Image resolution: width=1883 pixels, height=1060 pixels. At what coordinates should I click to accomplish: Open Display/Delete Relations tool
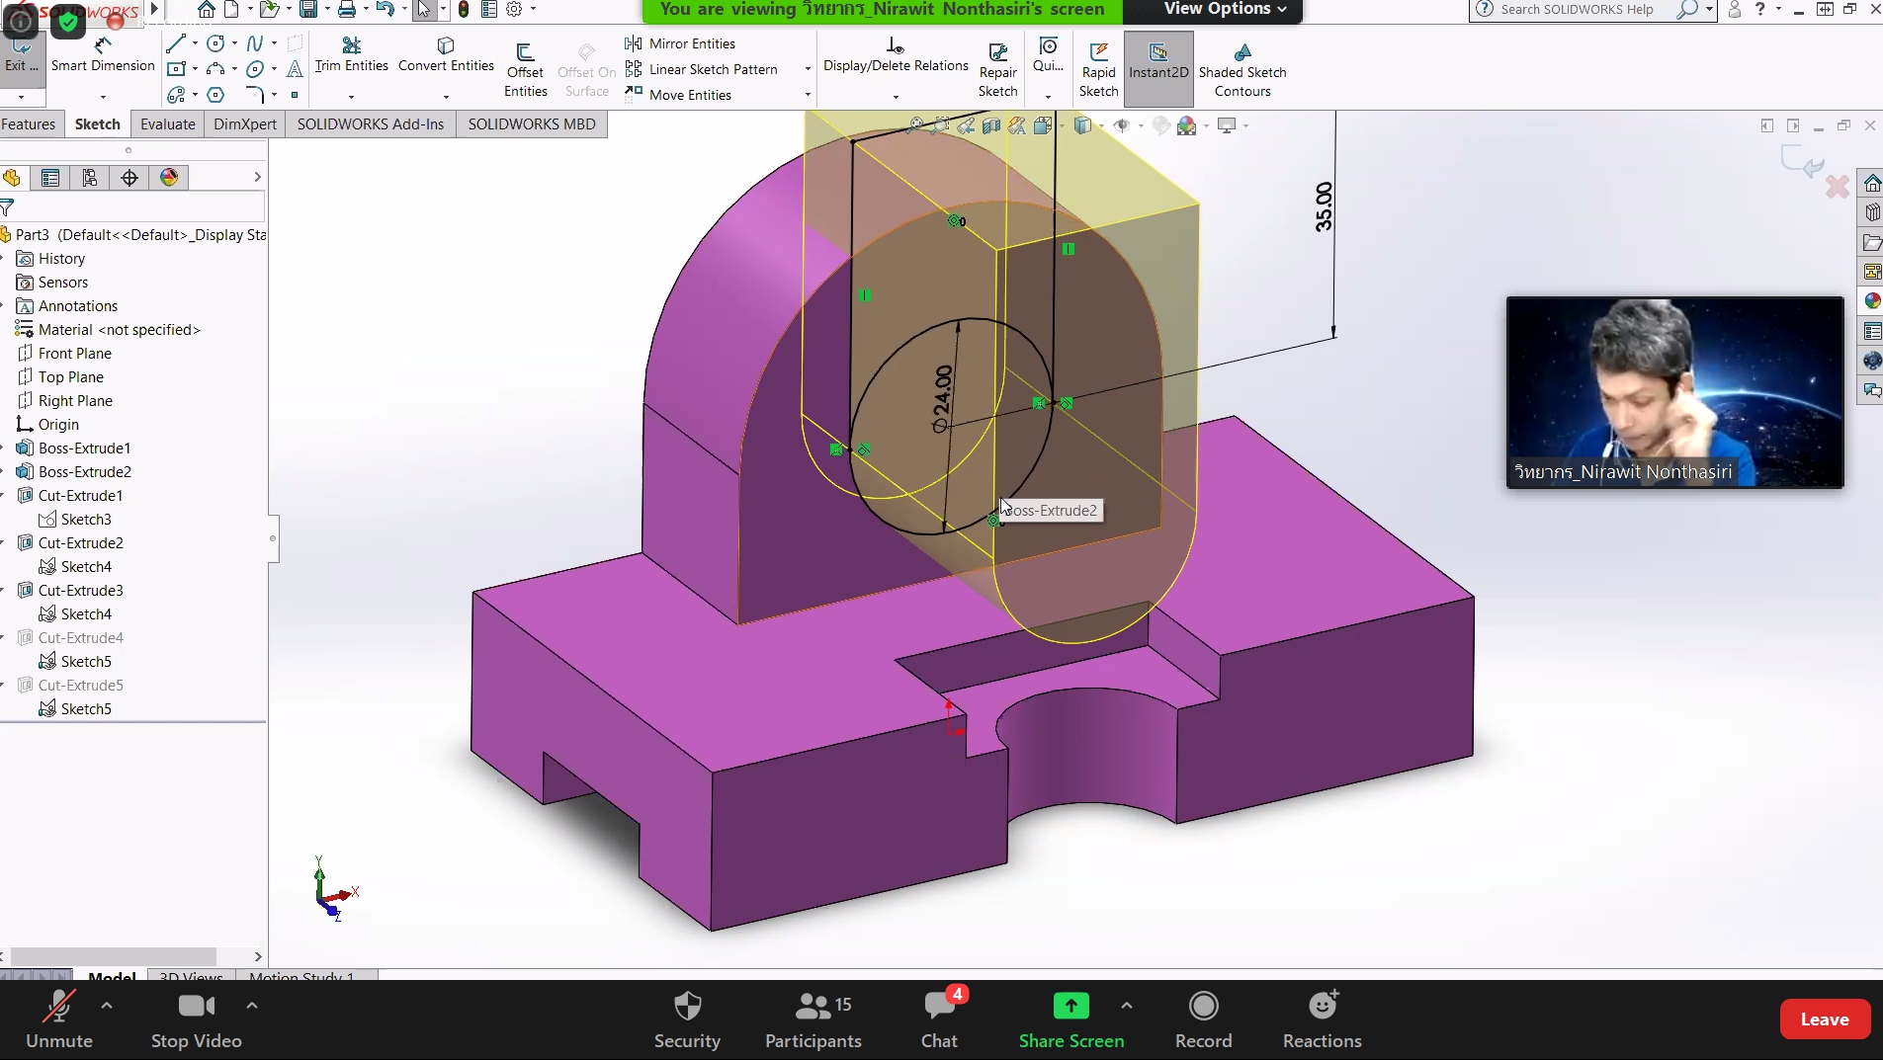[896, 55]
